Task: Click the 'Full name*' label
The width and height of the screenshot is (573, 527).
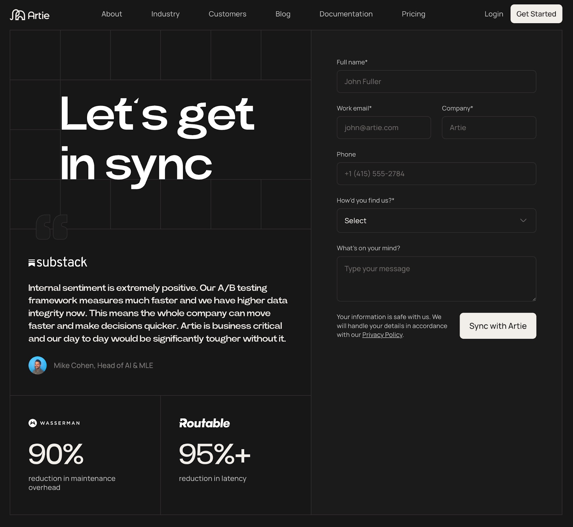Action: point(352,62)
